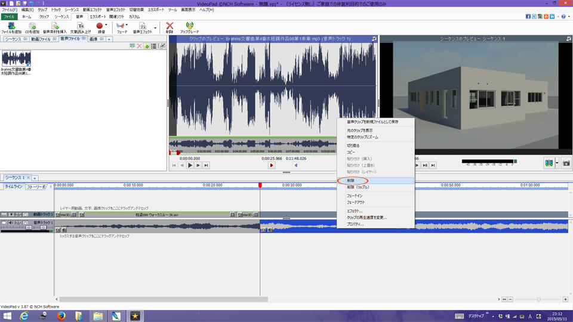Click speaker icon on selected blue audio clip
This screenshot has height=322, width=573.
point(270,230)
